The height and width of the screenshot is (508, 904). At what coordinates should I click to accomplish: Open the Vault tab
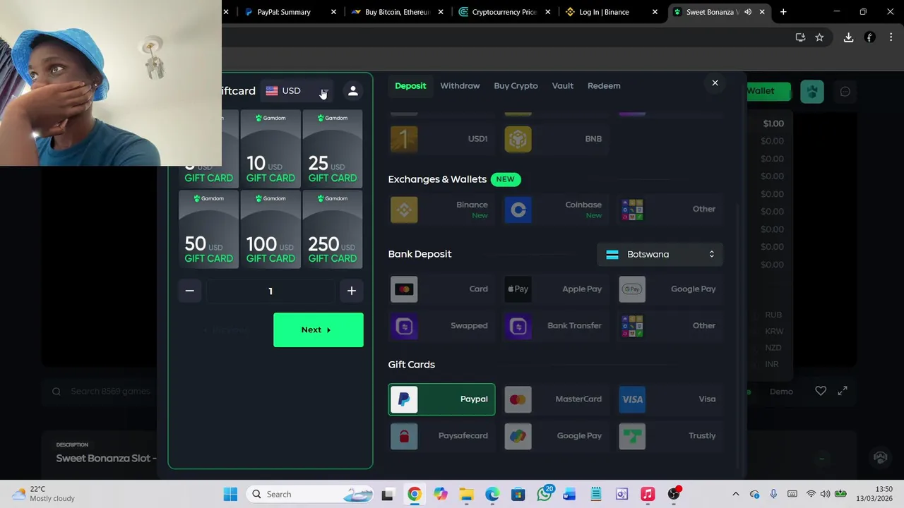click(563, 86)
